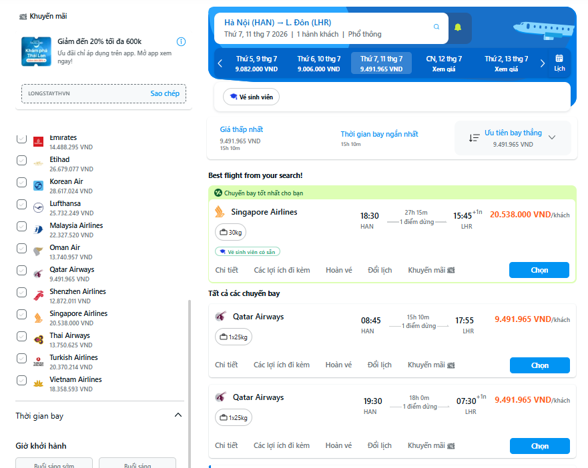Click the sidebar vertical scrollbar

click(x=190, y=384)
